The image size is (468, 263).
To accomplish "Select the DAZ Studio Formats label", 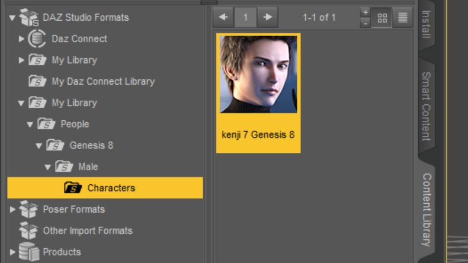I will pos(86,17).
